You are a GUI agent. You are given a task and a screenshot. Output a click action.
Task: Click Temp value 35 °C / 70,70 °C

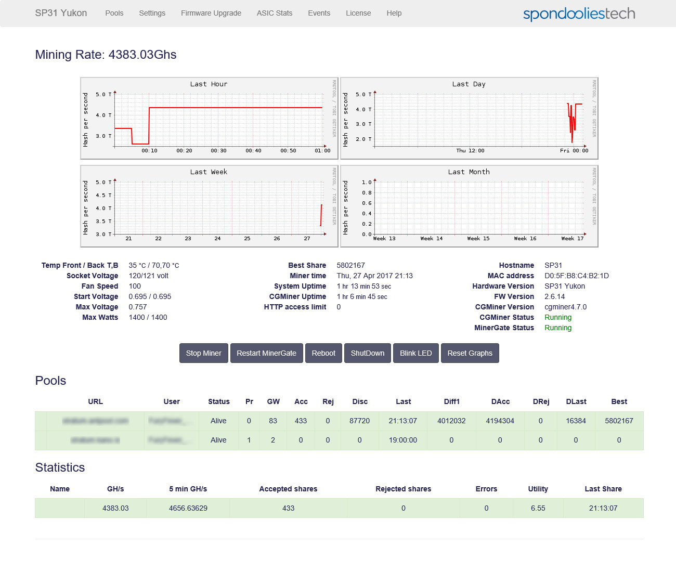point(154,265)
